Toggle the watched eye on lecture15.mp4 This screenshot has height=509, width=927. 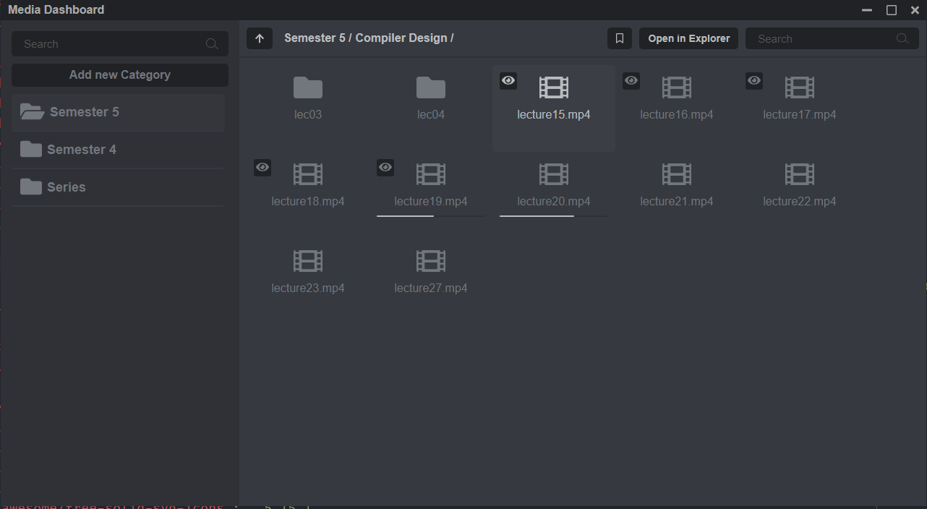[x=508, y=81]
